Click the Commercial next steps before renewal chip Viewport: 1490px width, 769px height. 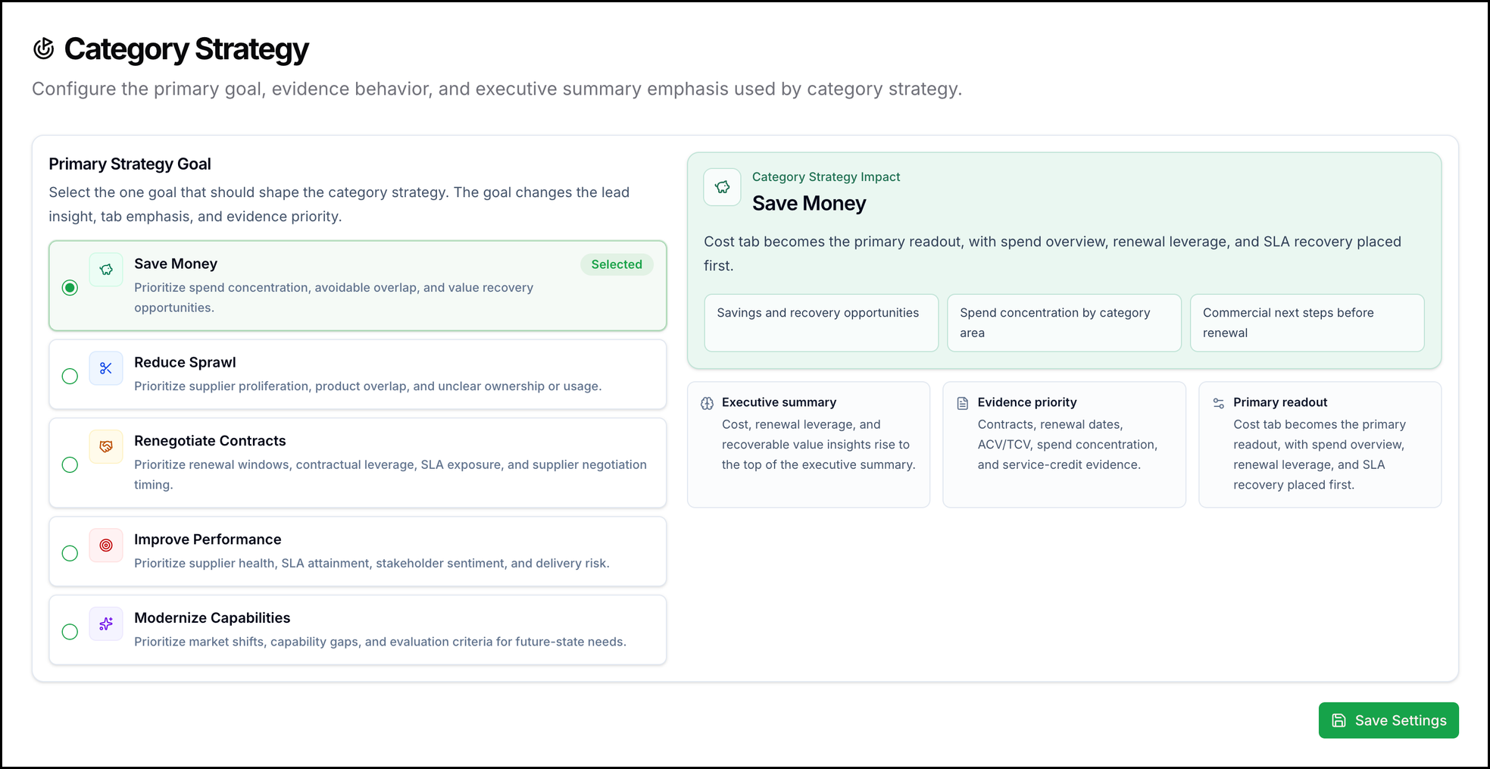(x=1307, y=323)
